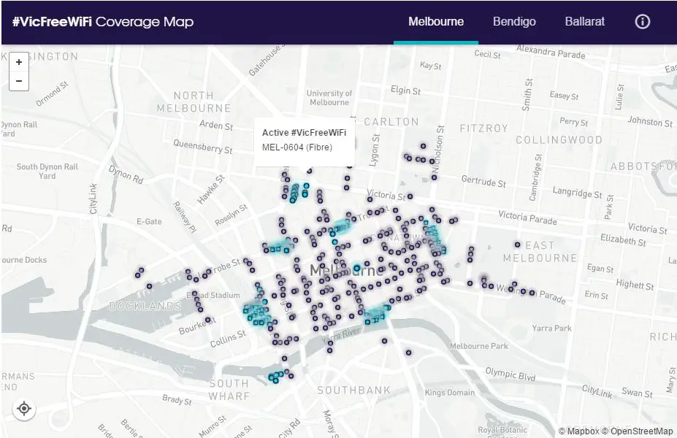Click the East Melbourne access point marker

tap(517, 245)
